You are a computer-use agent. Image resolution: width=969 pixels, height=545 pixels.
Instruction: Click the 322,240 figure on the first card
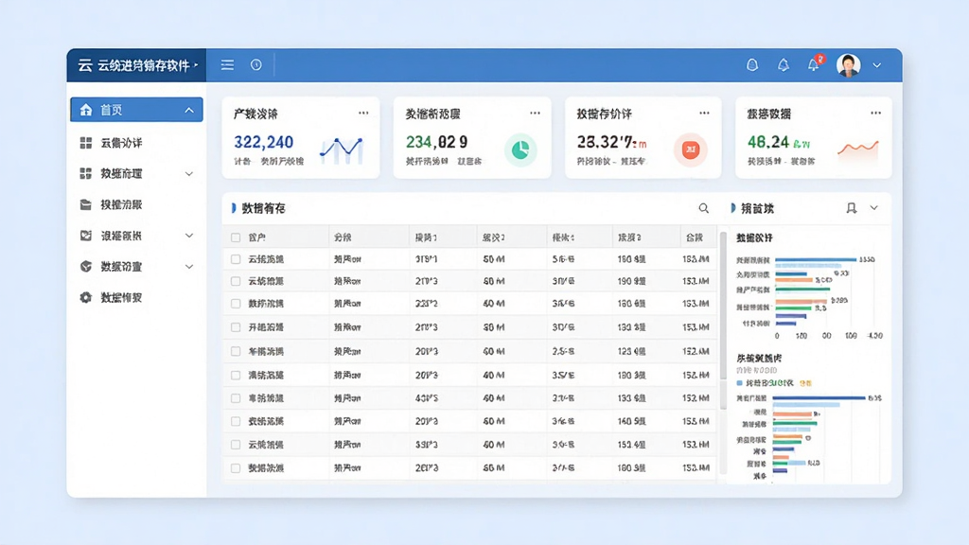coord(263,142)
